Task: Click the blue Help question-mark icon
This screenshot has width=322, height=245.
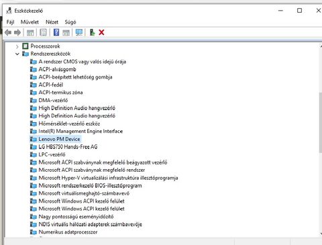Action: [x=56, y=33]
